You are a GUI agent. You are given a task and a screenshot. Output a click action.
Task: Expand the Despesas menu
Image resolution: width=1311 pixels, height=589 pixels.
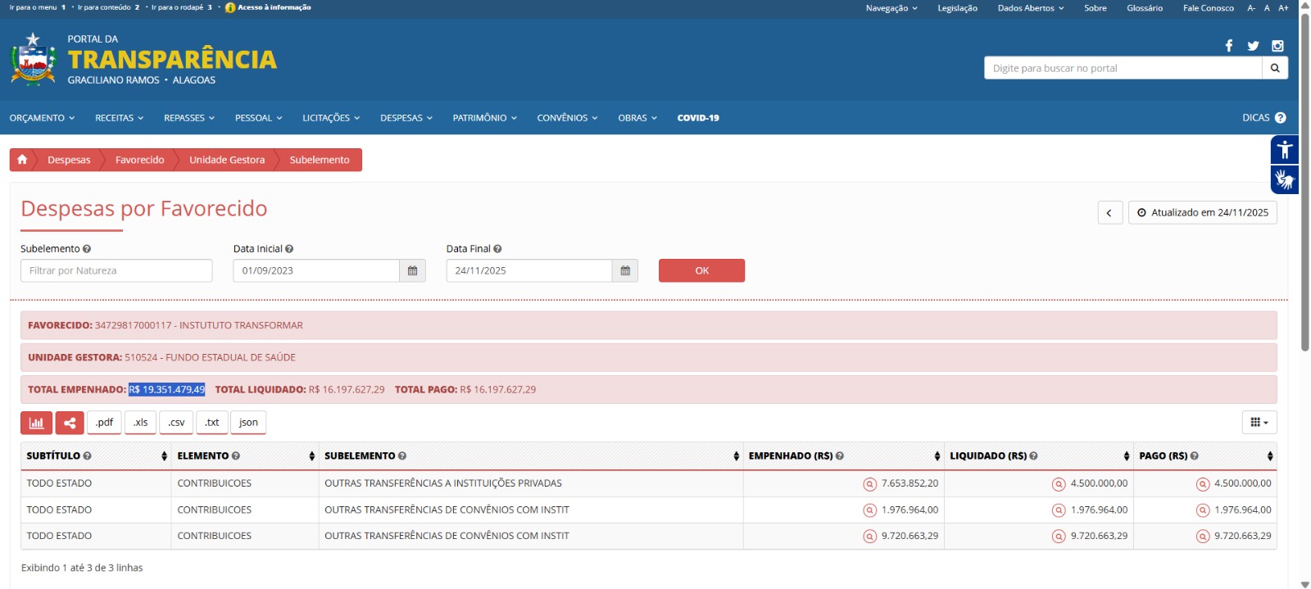(406, 118)
